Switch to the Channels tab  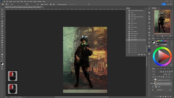click(x=158, y=69)
